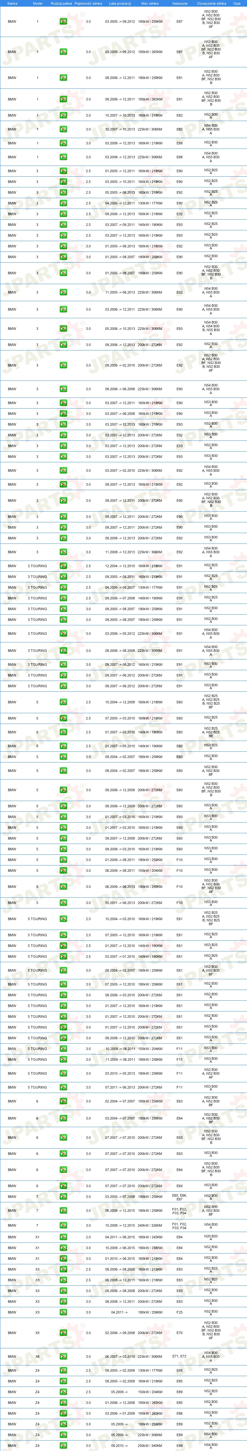247x1451 pixels.
Task: Click fuel icon in E82 225kW / 306KM row
Action: click(x=63, y=129)
